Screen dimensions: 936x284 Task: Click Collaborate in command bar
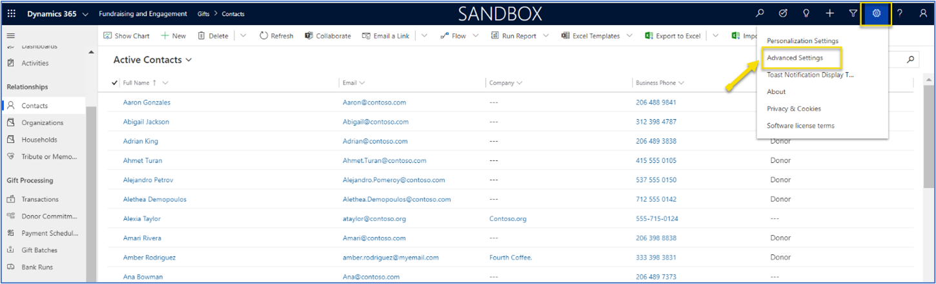point(328,36)
